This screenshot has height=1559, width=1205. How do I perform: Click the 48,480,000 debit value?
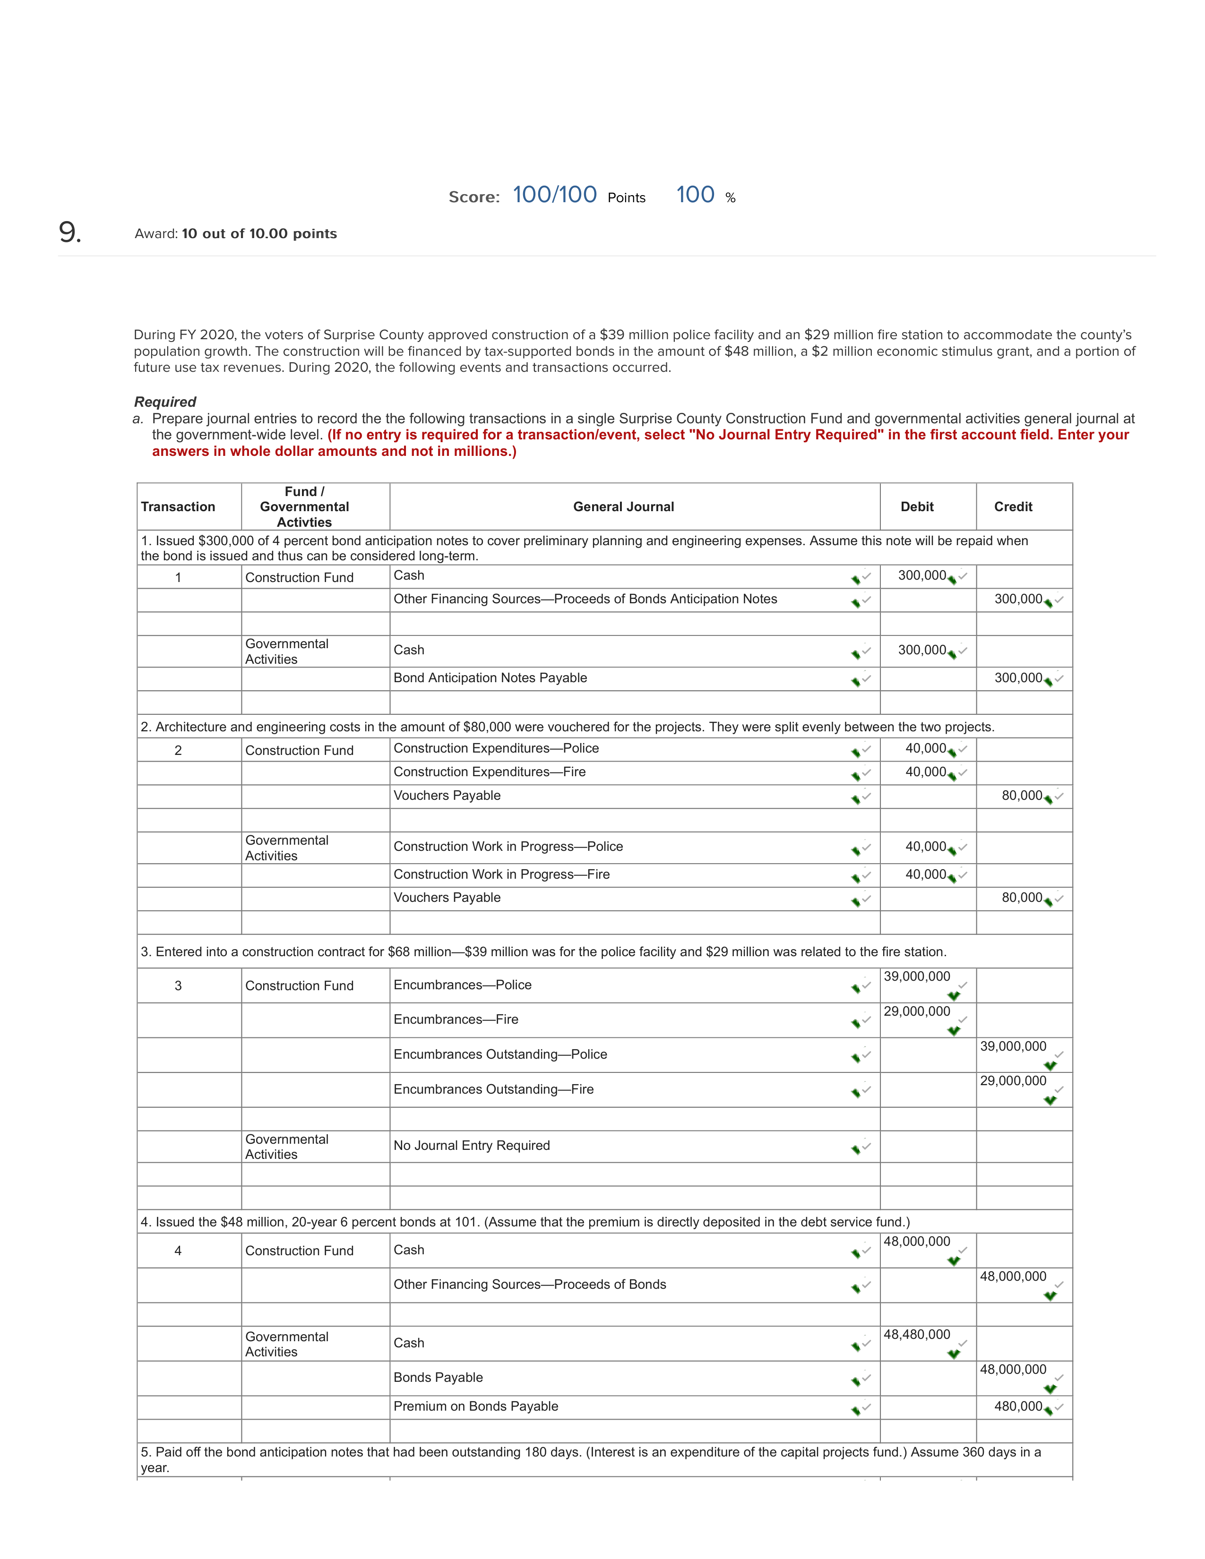(x=917, y=1335)
